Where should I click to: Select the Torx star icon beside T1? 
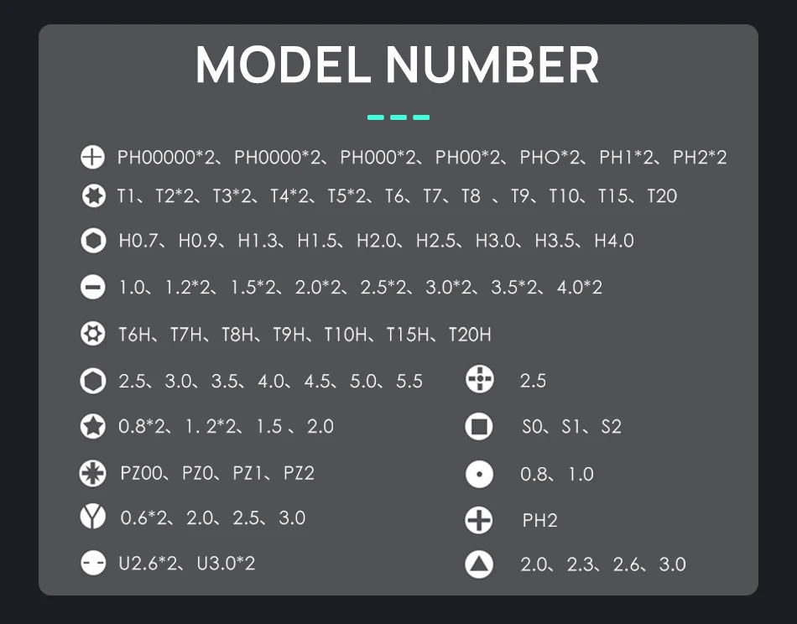coord(93,195)
